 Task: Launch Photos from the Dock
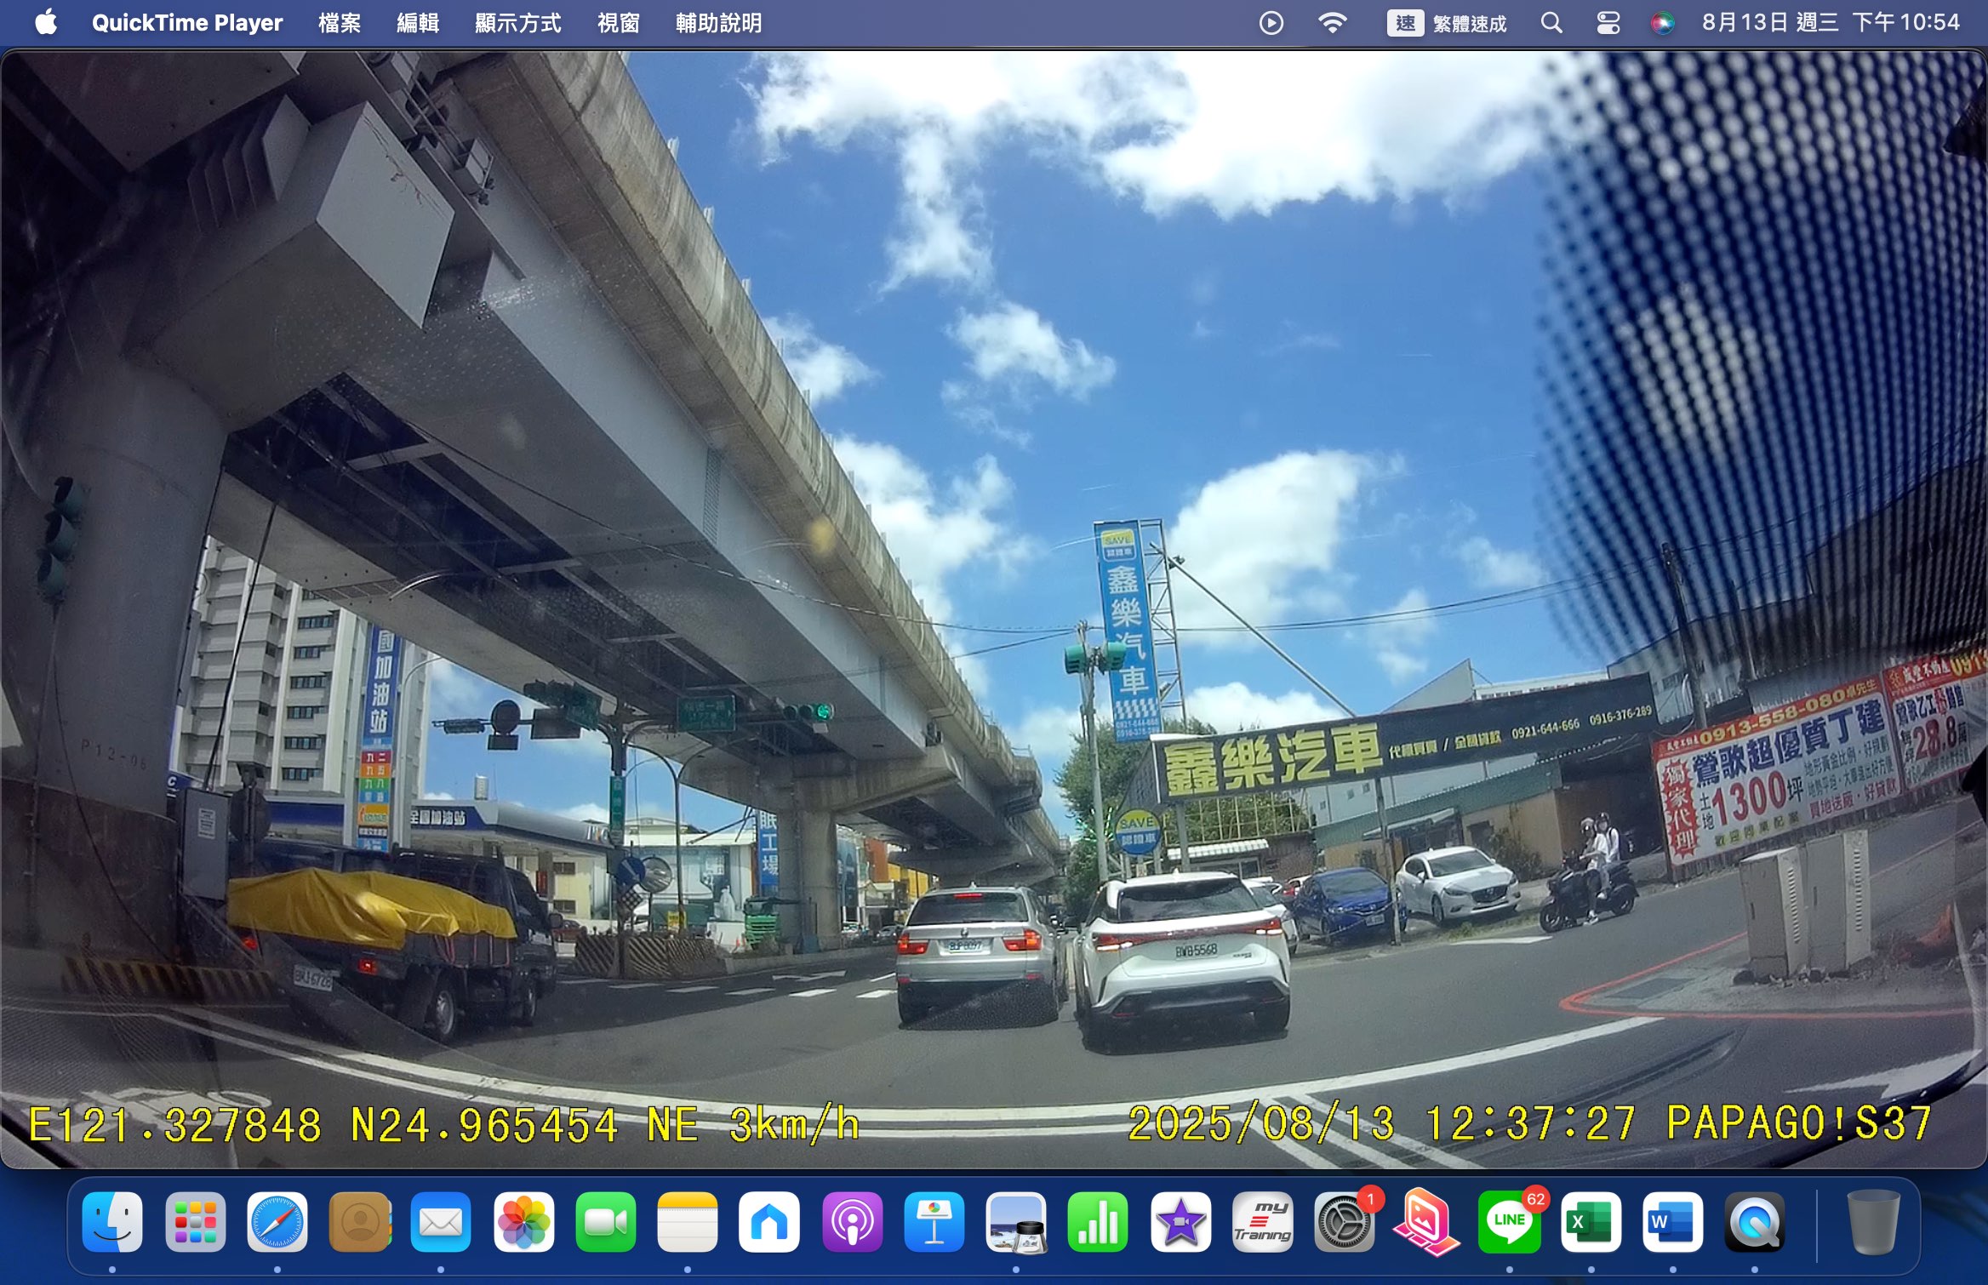tap(523, 1223)
